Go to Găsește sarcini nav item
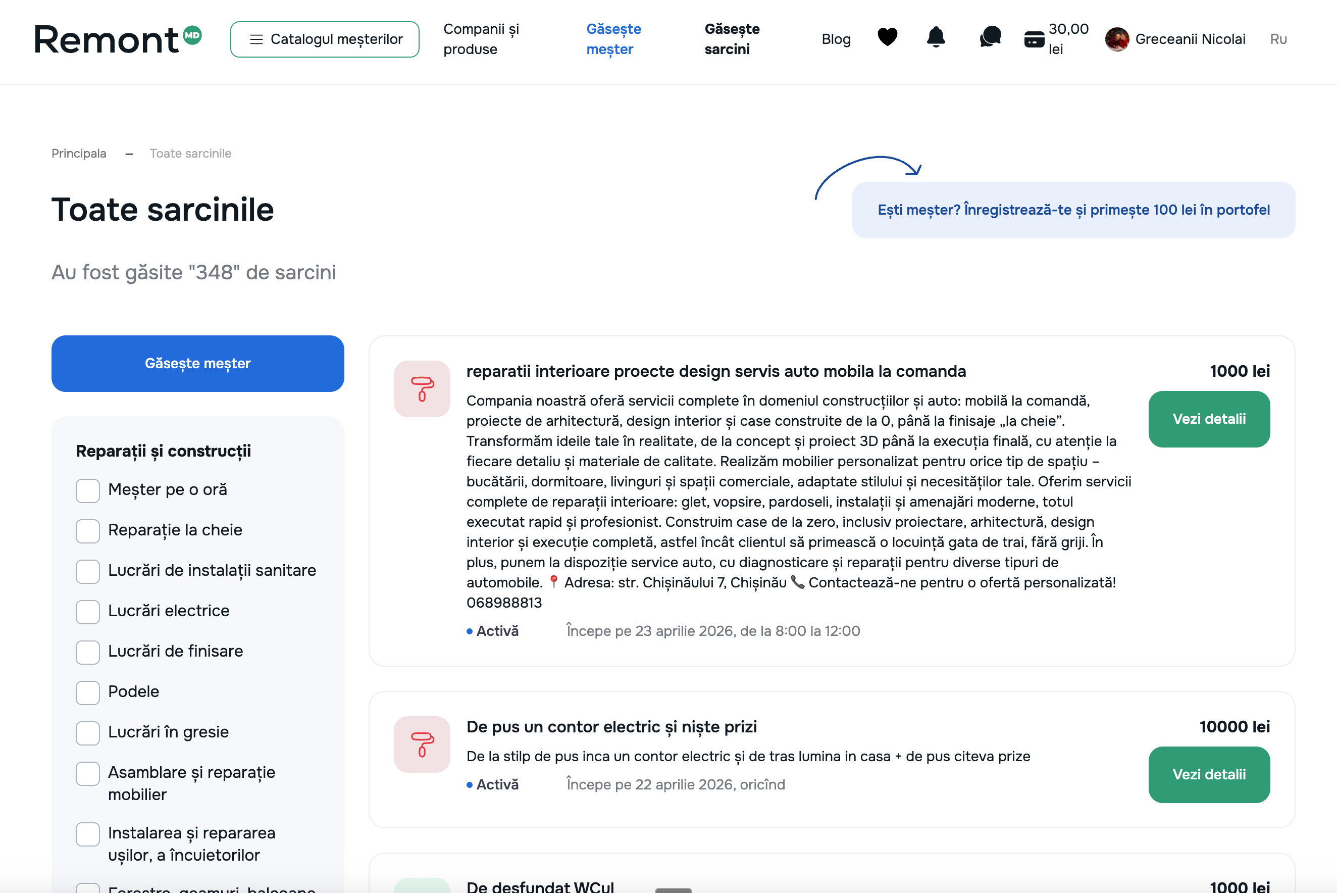The image size is (1337, 893). pyautogui.click(x=732, y=39)
